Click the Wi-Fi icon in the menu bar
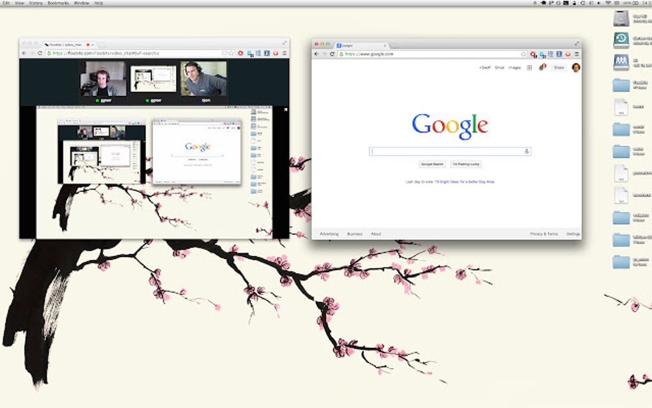This screenshot has height=408, width=652. (609, 3)
